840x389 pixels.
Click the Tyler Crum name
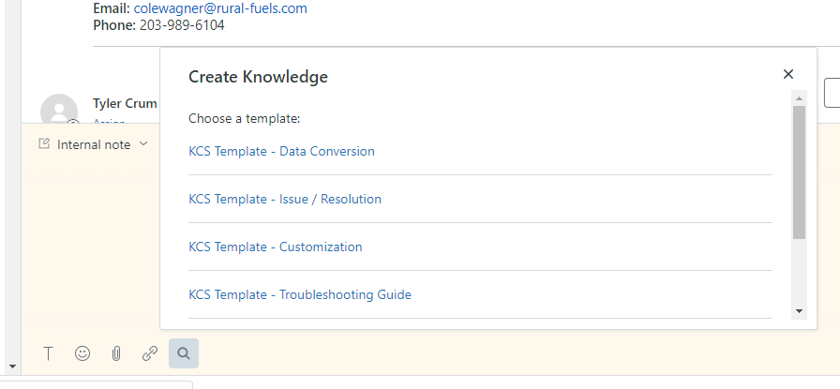click(x=125, y=103)
